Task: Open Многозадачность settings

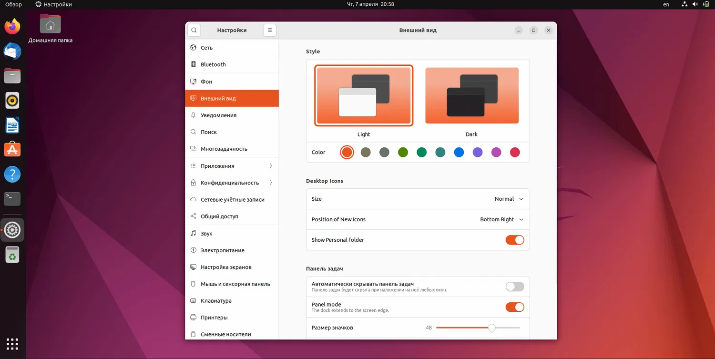Action: [232, 149]
